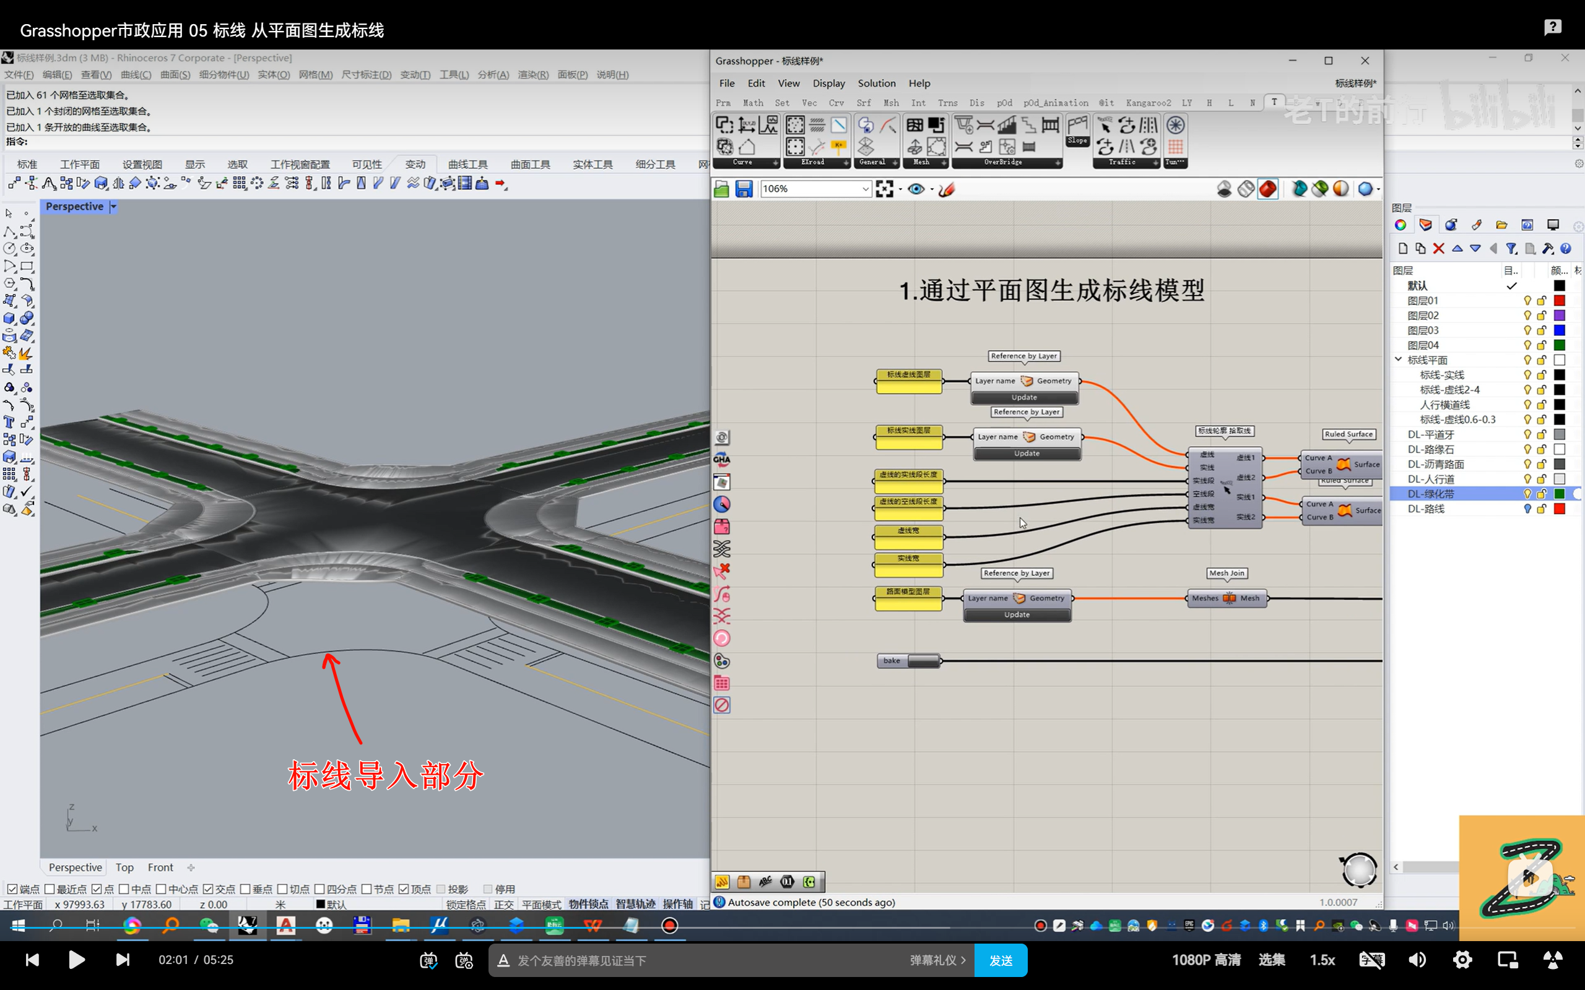Click the blue 发送 send button
This screenshot has width=1585, height=990.
1000,960
